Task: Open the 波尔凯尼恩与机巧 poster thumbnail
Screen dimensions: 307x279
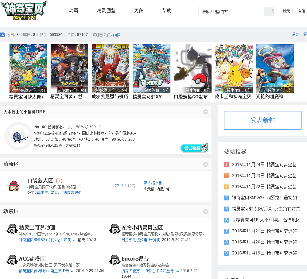Action: coord(111,68)
